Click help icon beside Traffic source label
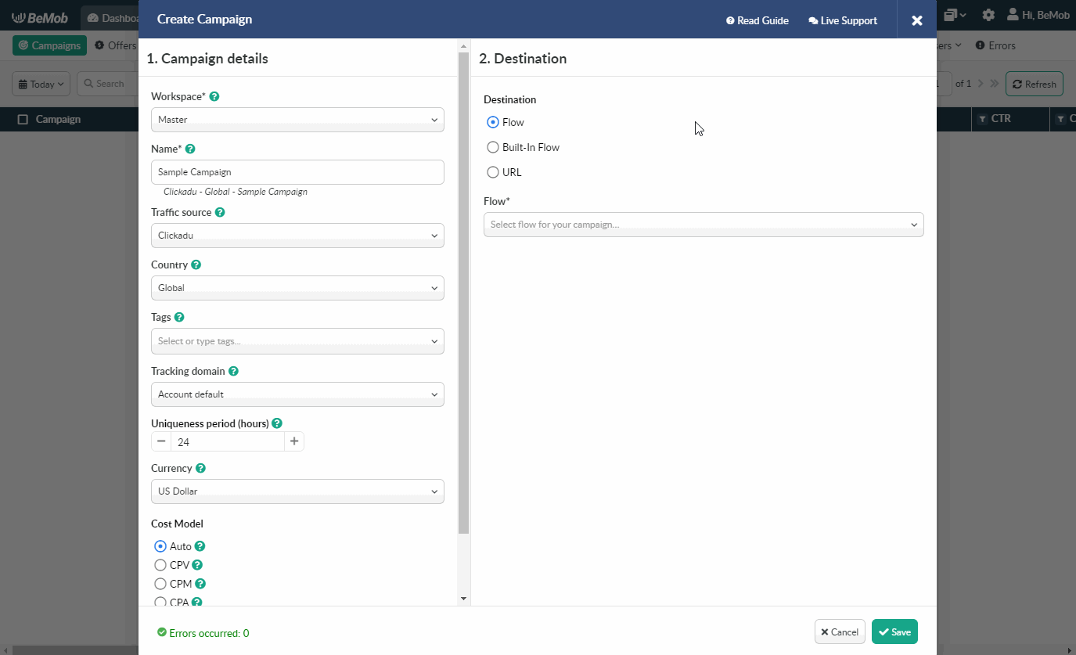Image resolution: width=1076 pixels, height=655 pixels. [x=220, y=212]
